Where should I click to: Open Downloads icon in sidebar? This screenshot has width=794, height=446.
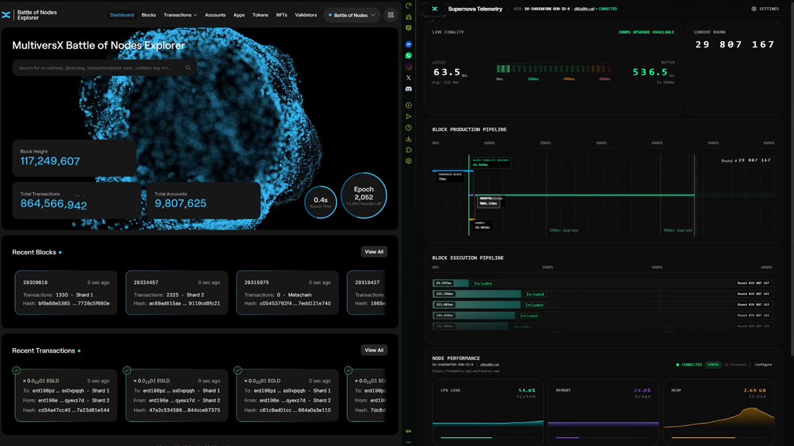(x=409, y=139)
